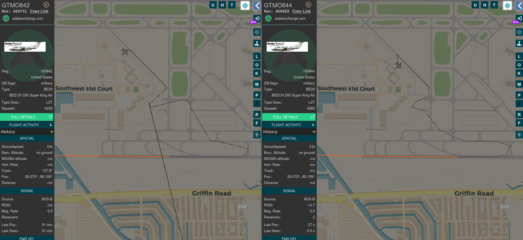Copy link for GTMO842
The height and width of the screenshot is (240, 523).
click(x=39, y=11)
